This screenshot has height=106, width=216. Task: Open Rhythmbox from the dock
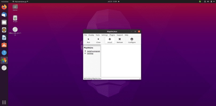click(x=4, y=30)
